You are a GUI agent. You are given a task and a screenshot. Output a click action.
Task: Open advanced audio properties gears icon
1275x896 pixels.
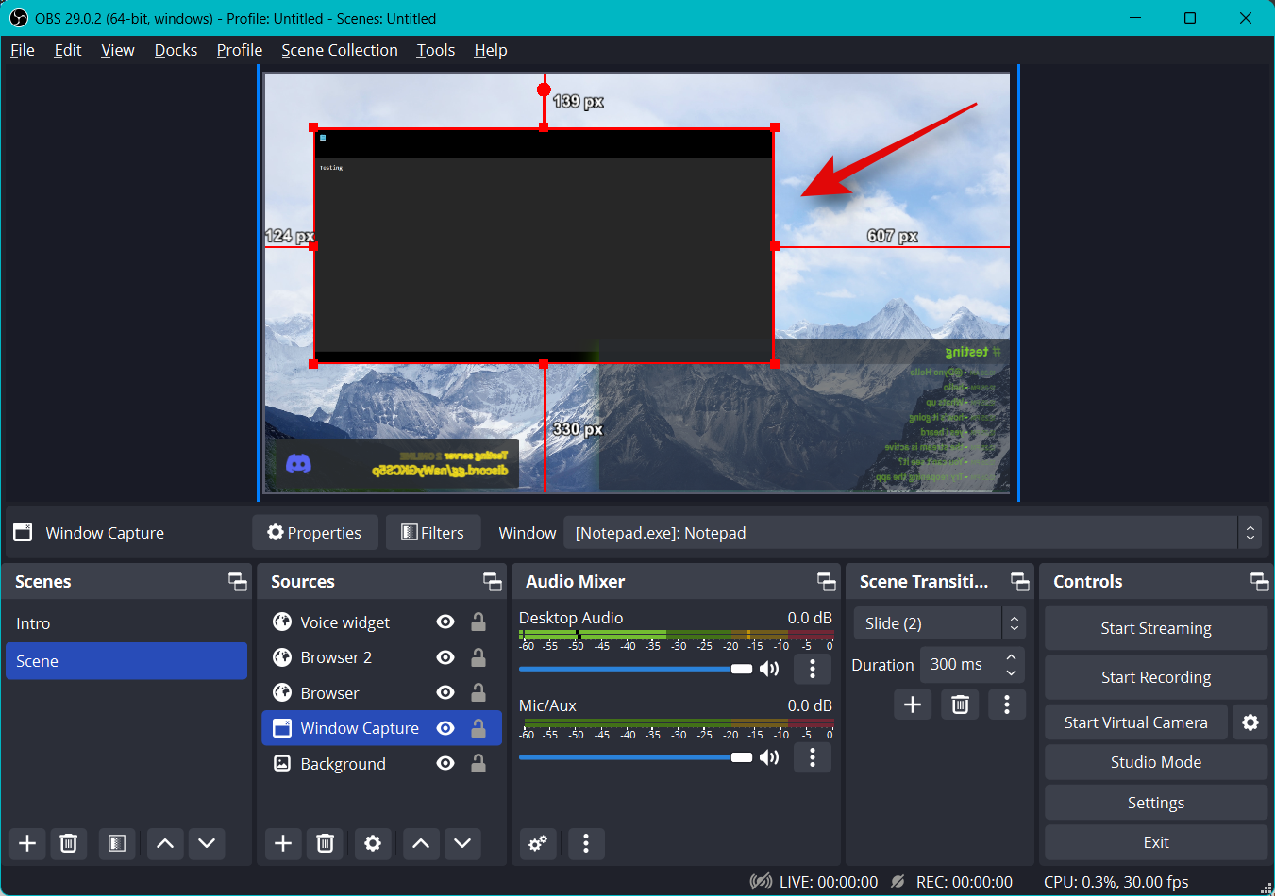point(538,843)
